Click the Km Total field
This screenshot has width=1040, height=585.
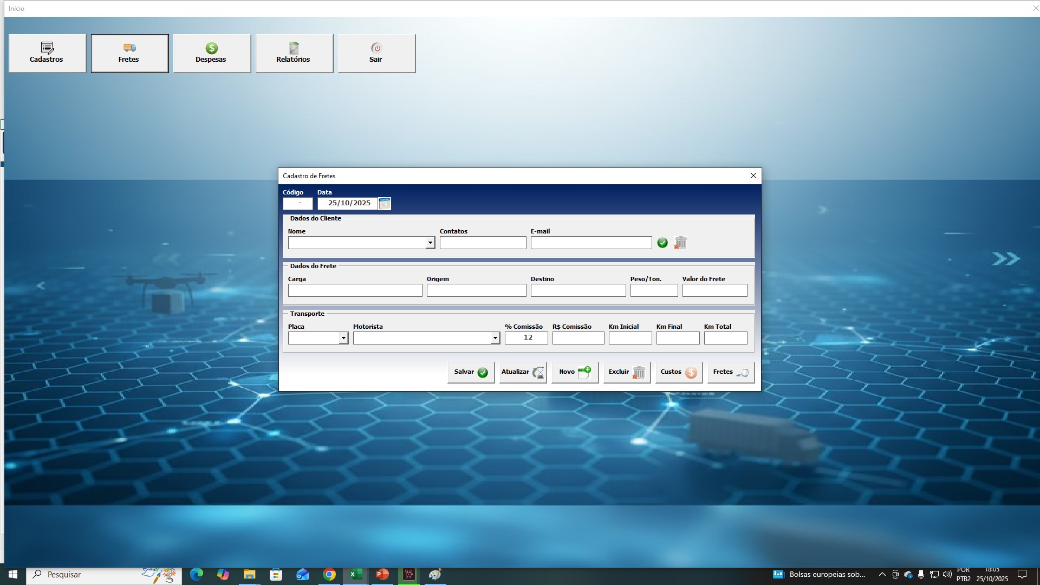coord(725,338)
